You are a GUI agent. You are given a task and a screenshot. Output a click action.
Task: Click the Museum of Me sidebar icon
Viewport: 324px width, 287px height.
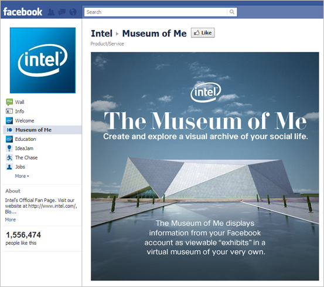[x=9, y=130]
